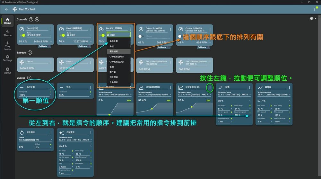321x179 pixels.
Task: Edit the CPU偵測 (正常) graph curve
Action: click(x=208, y=101)
